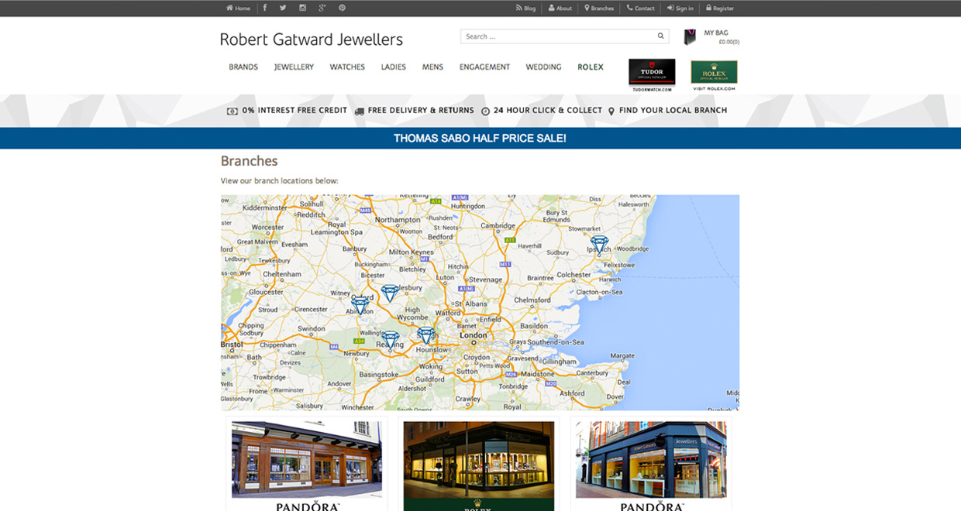Click Find Your Local Branch link
Screen dimensions: 961x511
[667, 111]
